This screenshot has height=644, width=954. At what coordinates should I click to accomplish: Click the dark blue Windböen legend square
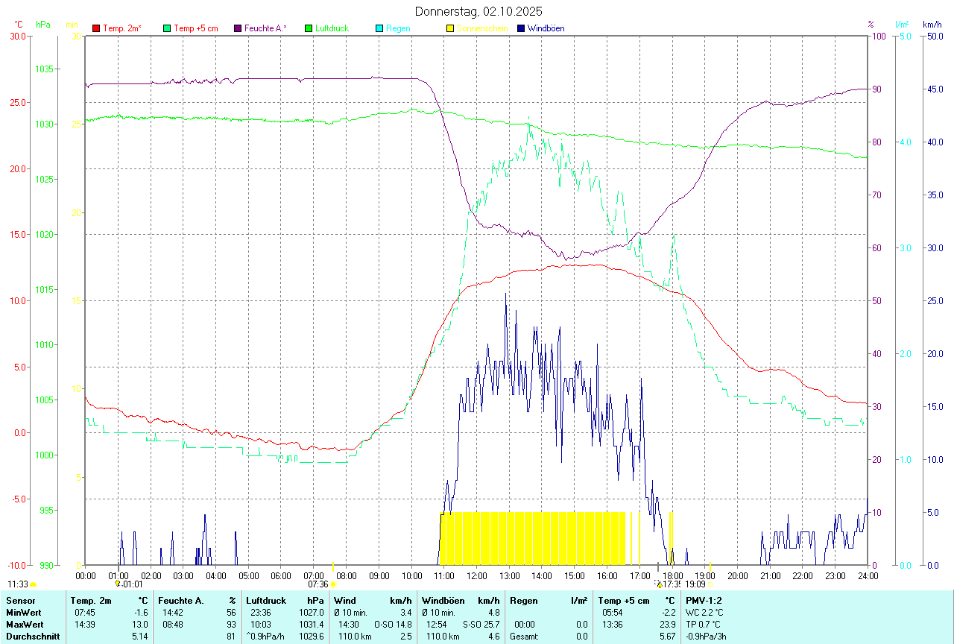click(x=521, y=28)
